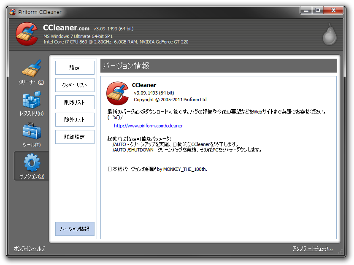This screenshot has width=354, height=265.
Task: Click the title bar CCleaner app icon
Action: pos(12,12)
